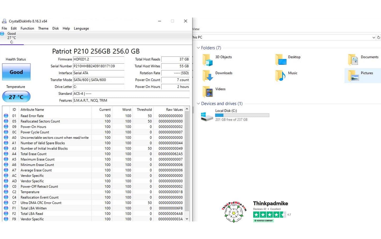Open the Language menu
This screenshot has height=239, width=381.
click(81, 28)
